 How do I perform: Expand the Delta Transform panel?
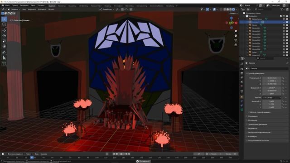tap(260, 112)
